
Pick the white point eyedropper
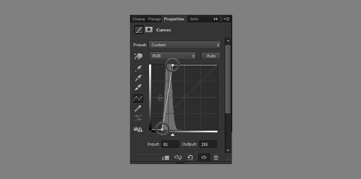(138, 87)
